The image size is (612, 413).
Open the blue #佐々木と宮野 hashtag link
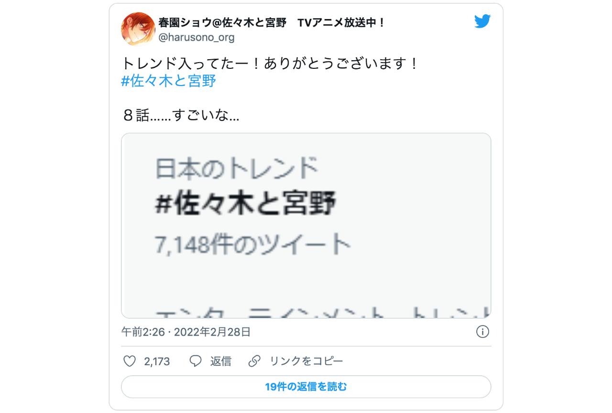169,81
